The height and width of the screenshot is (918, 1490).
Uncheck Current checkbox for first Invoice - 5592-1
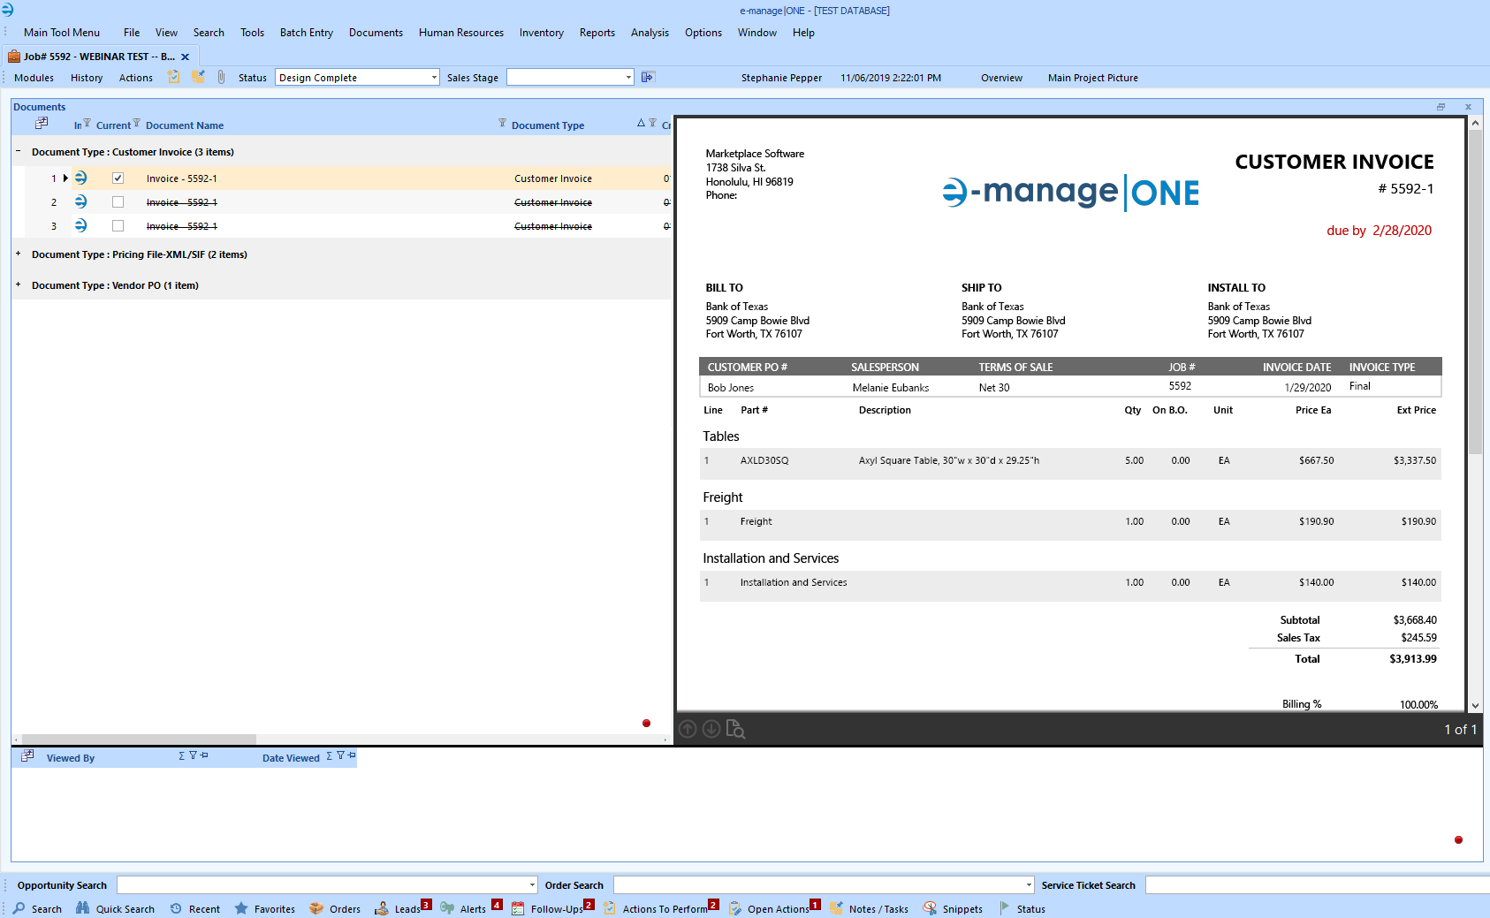click(118, 178)
